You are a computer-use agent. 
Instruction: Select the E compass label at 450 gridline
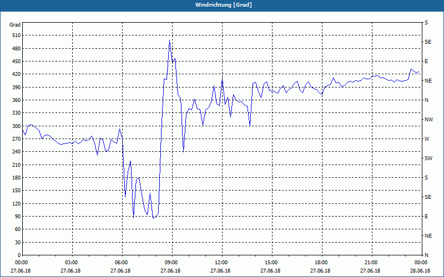(426, 61)
